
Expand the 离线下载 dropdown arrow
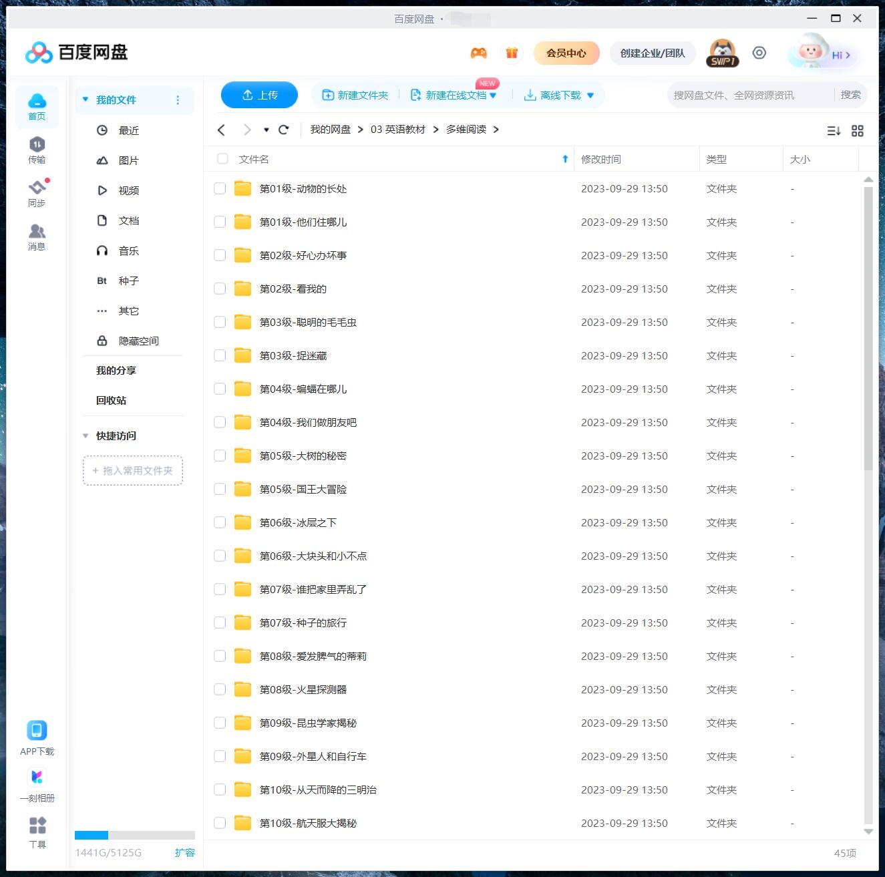[590, 96]
